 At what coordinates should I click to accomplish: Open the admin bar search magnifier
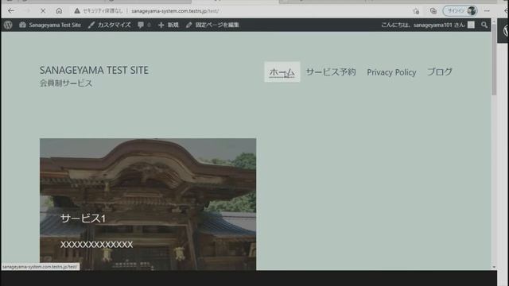tap(484, 25)
